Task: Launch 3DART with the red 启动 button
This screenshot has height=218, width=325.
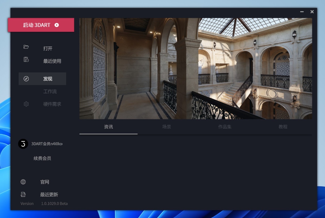Action: pyautogui.click(x=41, y=25)
